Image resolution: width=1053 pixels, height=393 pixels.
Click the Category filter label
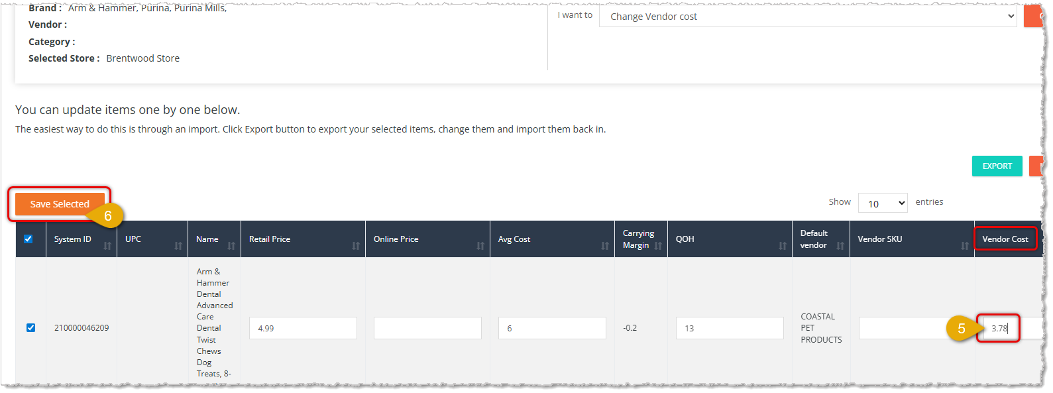52,42
